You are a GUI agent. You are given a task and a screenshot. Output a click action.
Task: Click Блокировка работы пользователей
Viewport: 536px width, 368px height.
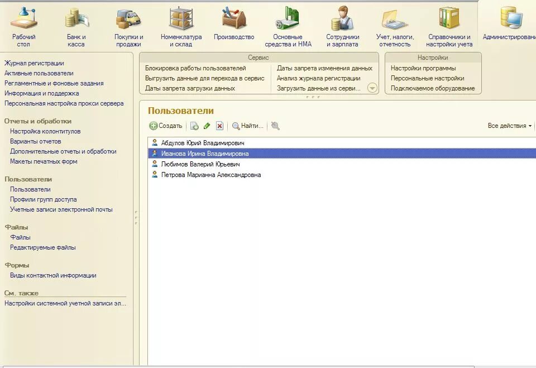pos(195,68)
